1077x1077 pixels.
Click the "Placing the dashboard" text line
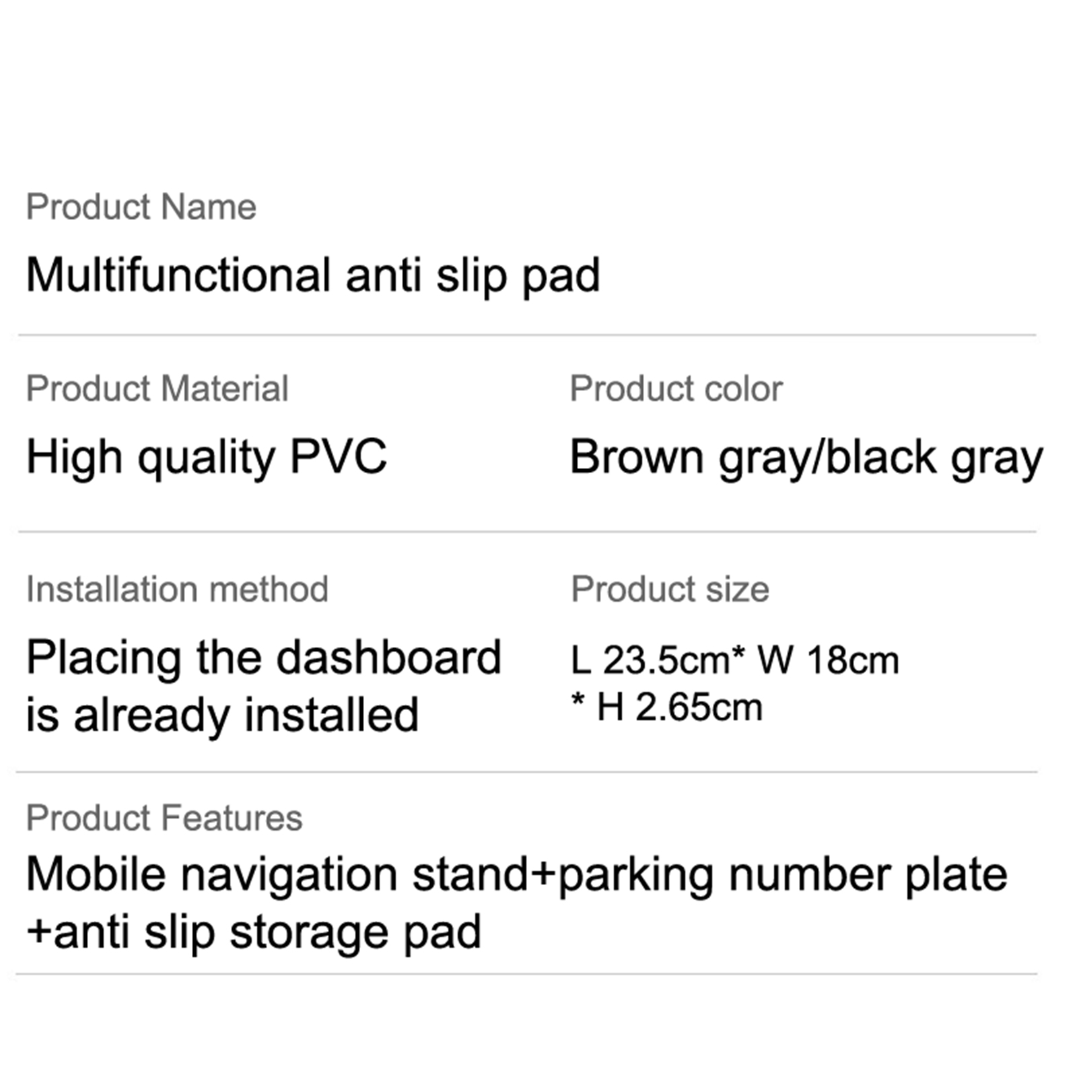(264, 658)
